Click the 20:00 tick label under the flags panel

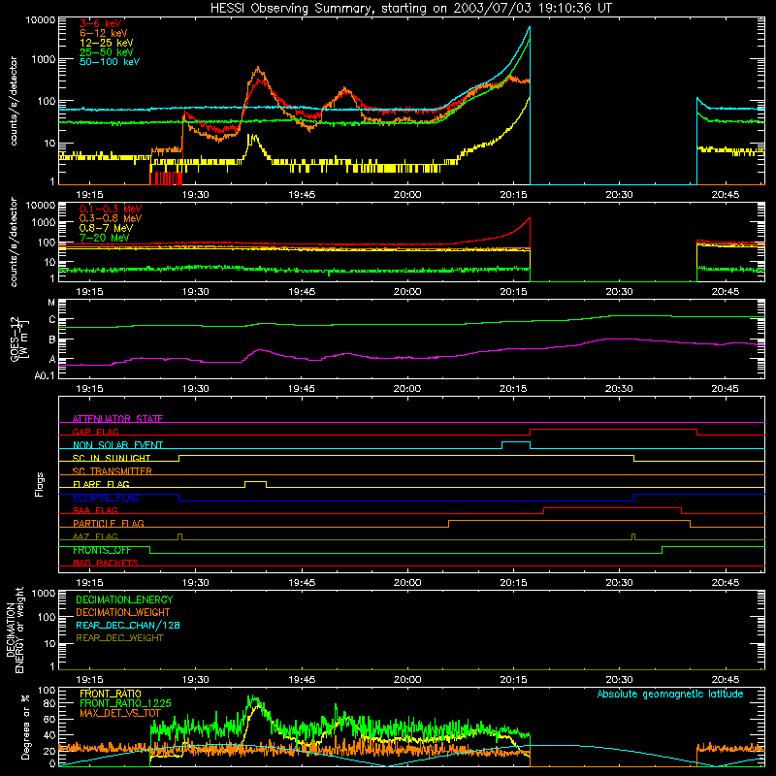407,583
